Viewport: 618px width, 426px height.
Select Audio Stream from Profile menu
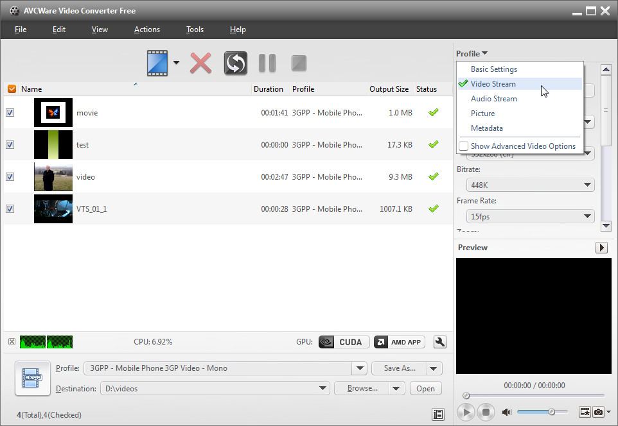point(493,99)
